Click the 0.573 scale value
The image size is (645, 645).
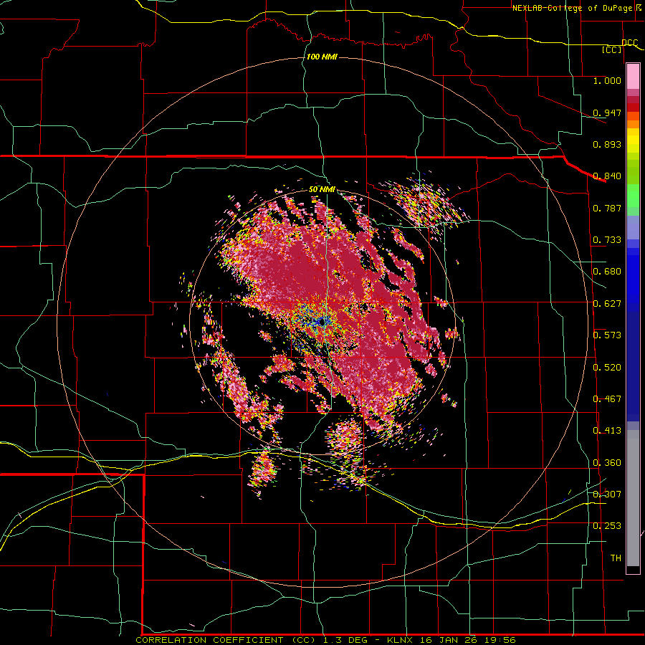607,335
